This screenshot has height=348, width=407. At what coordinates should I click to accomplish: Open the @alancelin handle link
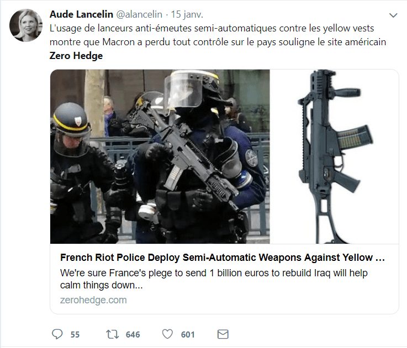coord(139,14)
